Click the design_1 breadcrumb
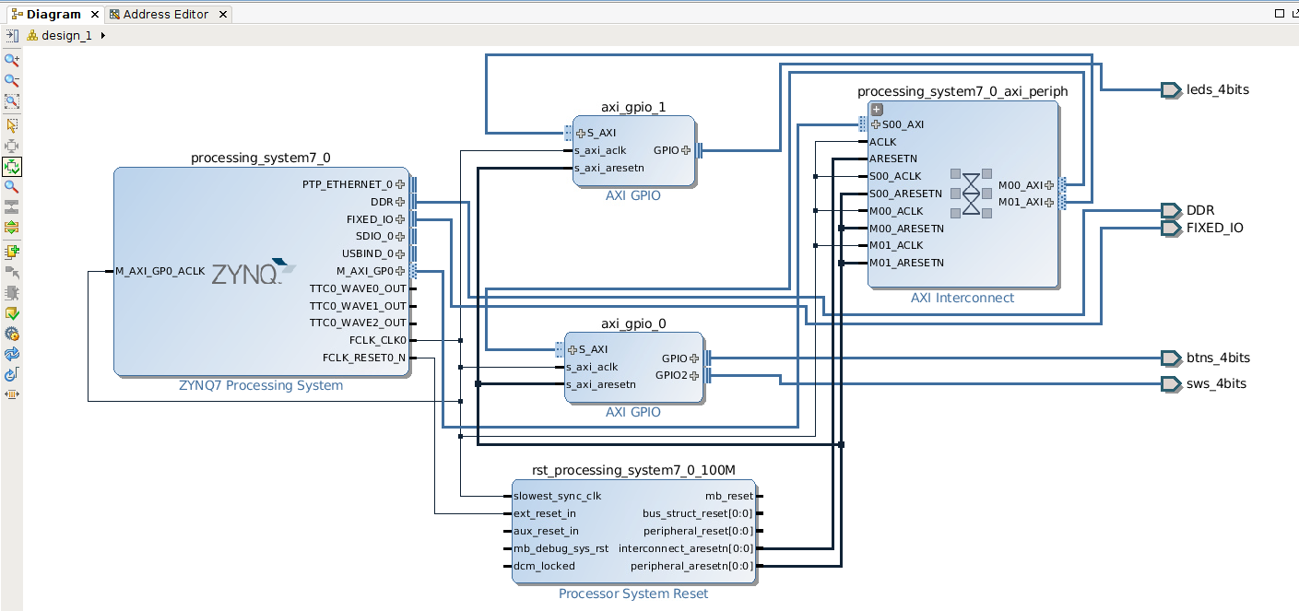Viewport: 1299px width, 611px height. [x=66, y=35]
